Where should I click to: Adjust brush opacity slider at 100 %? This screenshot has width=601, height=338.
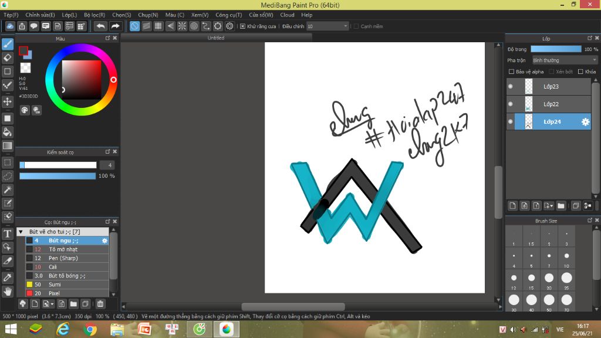point(58,176)
